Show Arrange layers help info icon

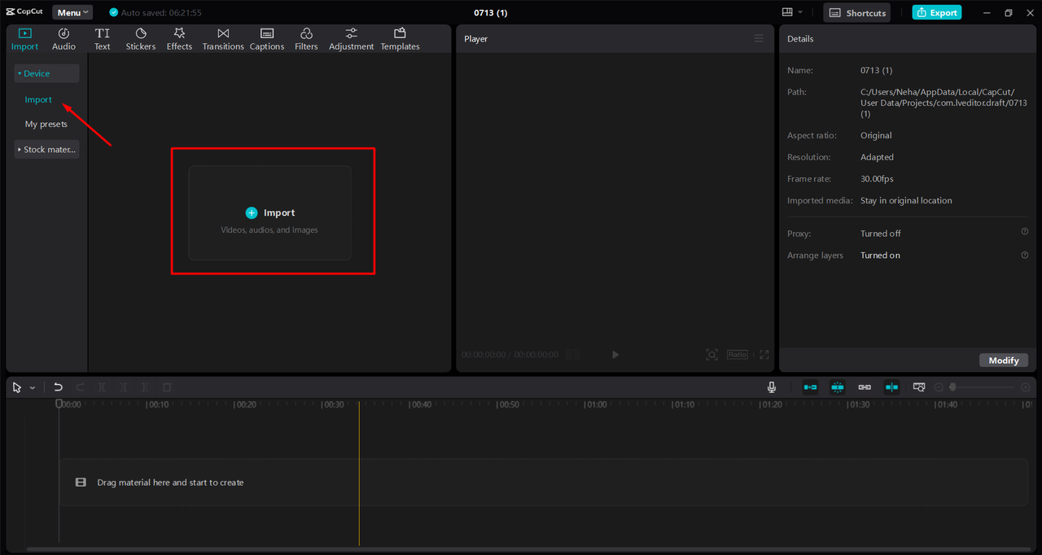pyautogui.click(x=1025, y=255)
